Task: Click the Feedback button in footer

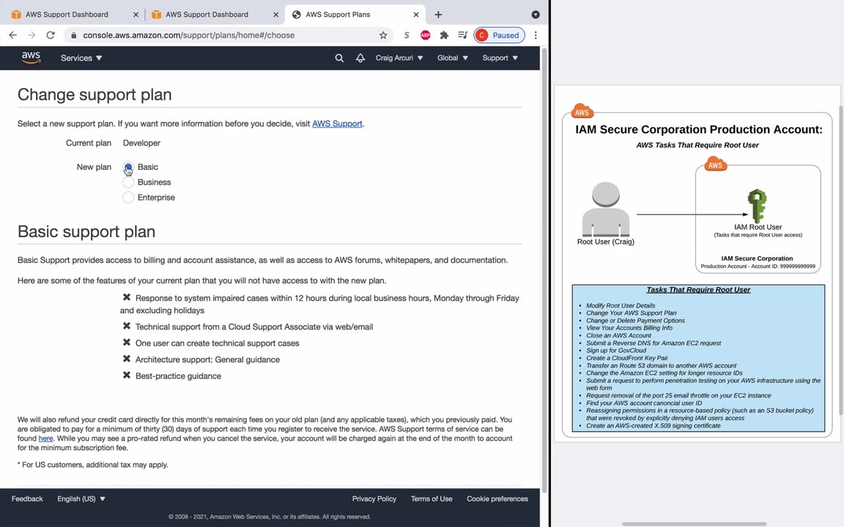Action: (27, 499)
